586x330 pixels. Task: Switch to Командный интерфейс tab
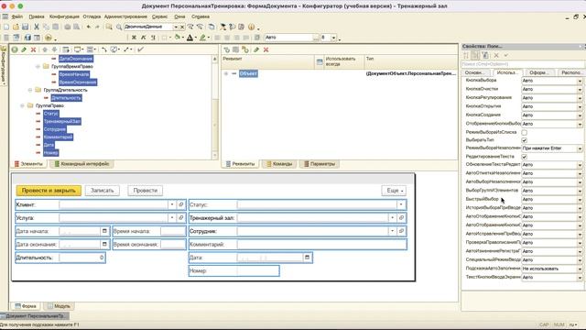82,164
